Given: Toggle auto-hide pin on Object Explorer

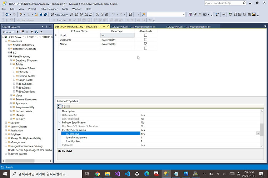Looking at the screenshot, I should [x=46, y=27].
